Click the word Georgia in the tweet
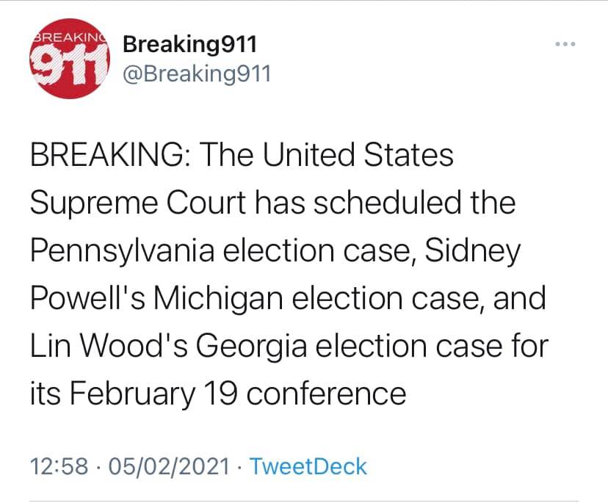 (251, 347)
